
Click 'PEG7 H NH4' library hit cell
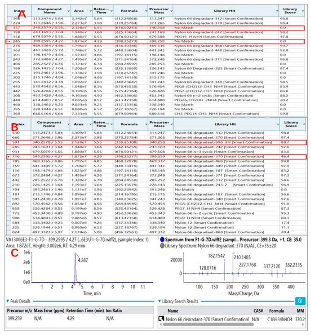208,208
